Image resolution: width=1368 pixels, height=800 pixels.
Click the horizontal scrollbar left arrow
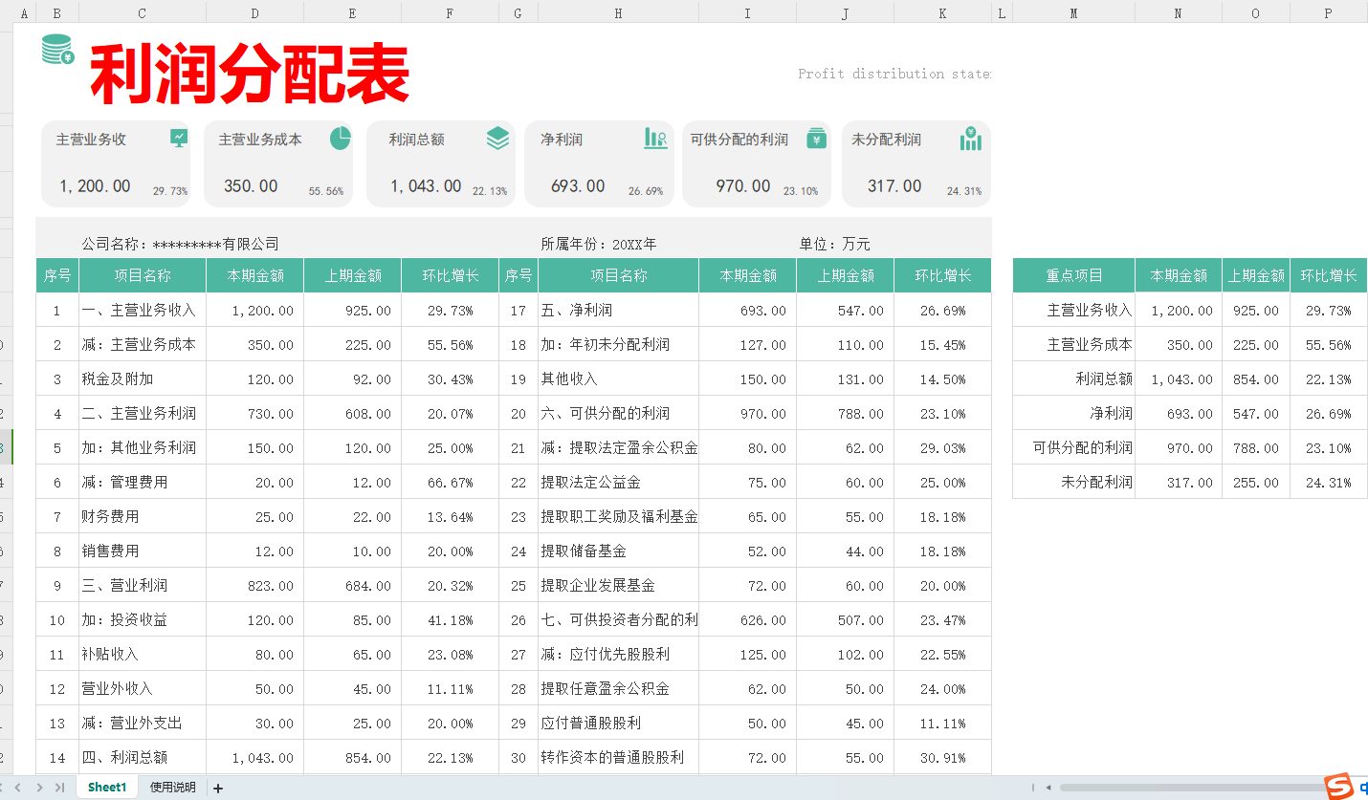point(1048,788)
